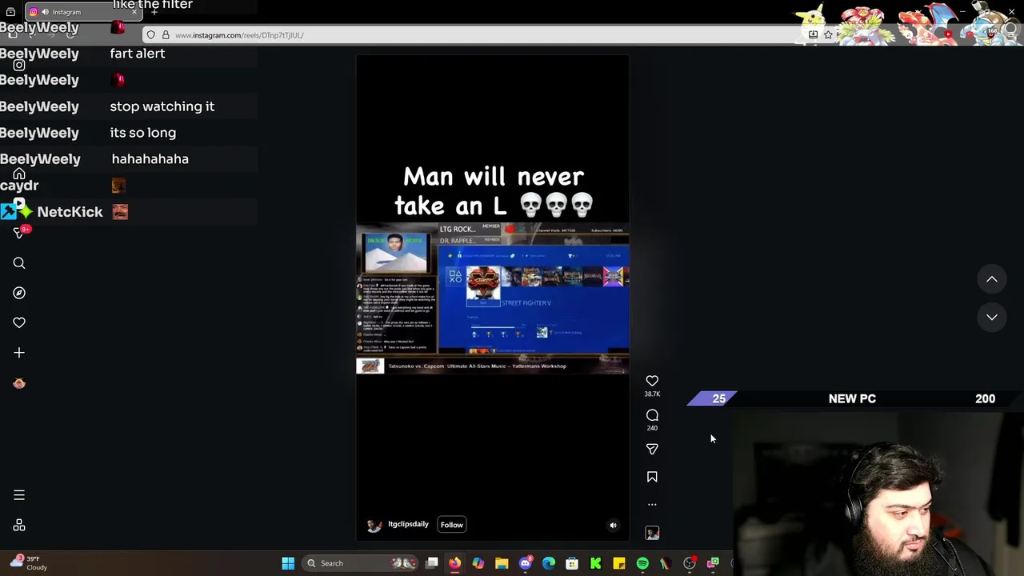Viewport: 1024px width, 576px height.
Task: Open Microsoft Store from the taskbar
Action: point(572,563)
